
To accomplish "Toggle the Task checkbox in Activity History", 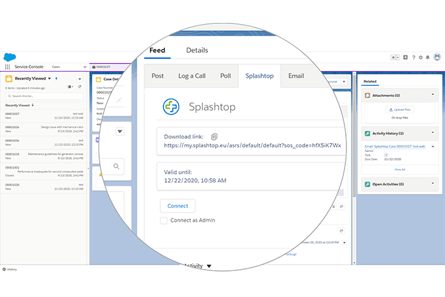I will 386,155.
